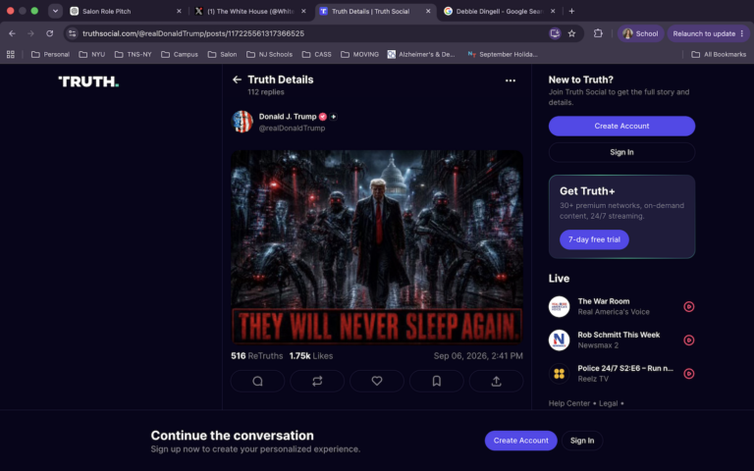The width and height of the screenshot is (754, 471).
Task: Close the Salon Role Pitch tab
Action: coord(179,11)
